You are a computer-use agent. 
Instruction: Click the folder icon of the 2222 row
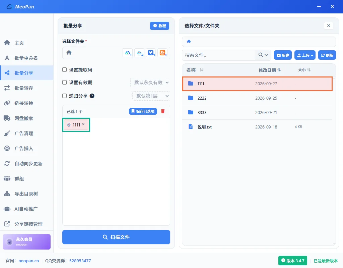pos(191,98)
